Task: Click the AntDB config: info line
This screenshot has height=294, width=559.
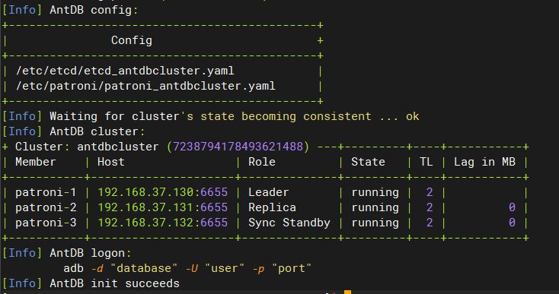Action: click(x=70, y=10)
